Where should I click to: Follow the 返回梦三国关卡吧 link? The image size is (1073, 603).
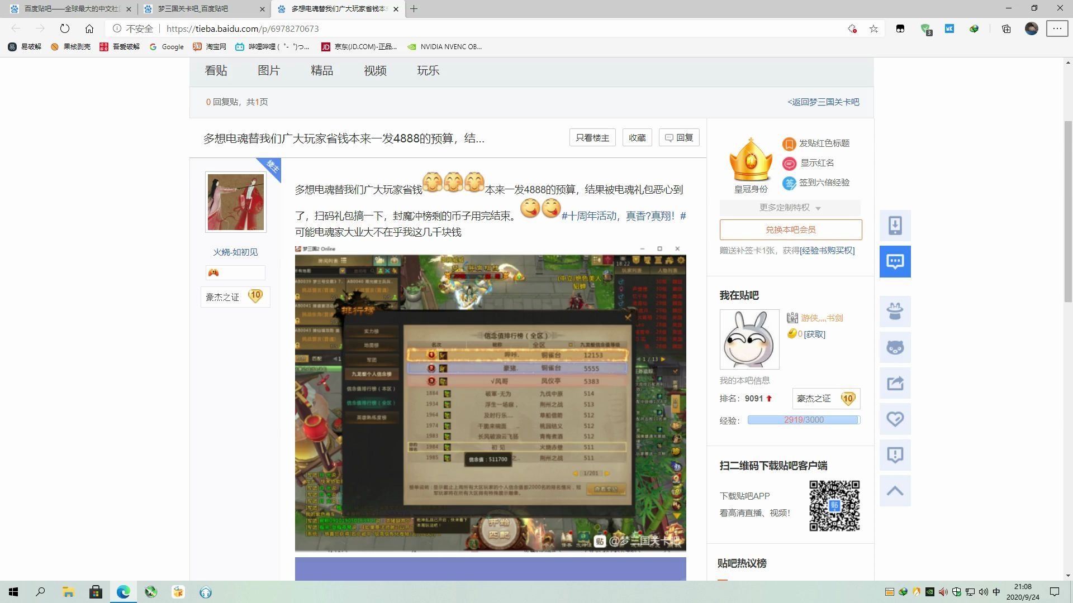[x=823, y=102]
